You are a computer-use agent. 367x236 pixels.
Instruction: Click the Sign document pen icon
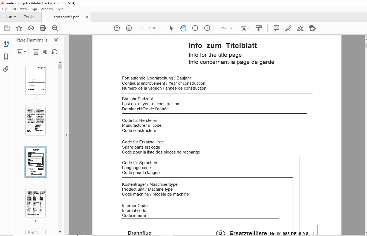pos(300,28)
